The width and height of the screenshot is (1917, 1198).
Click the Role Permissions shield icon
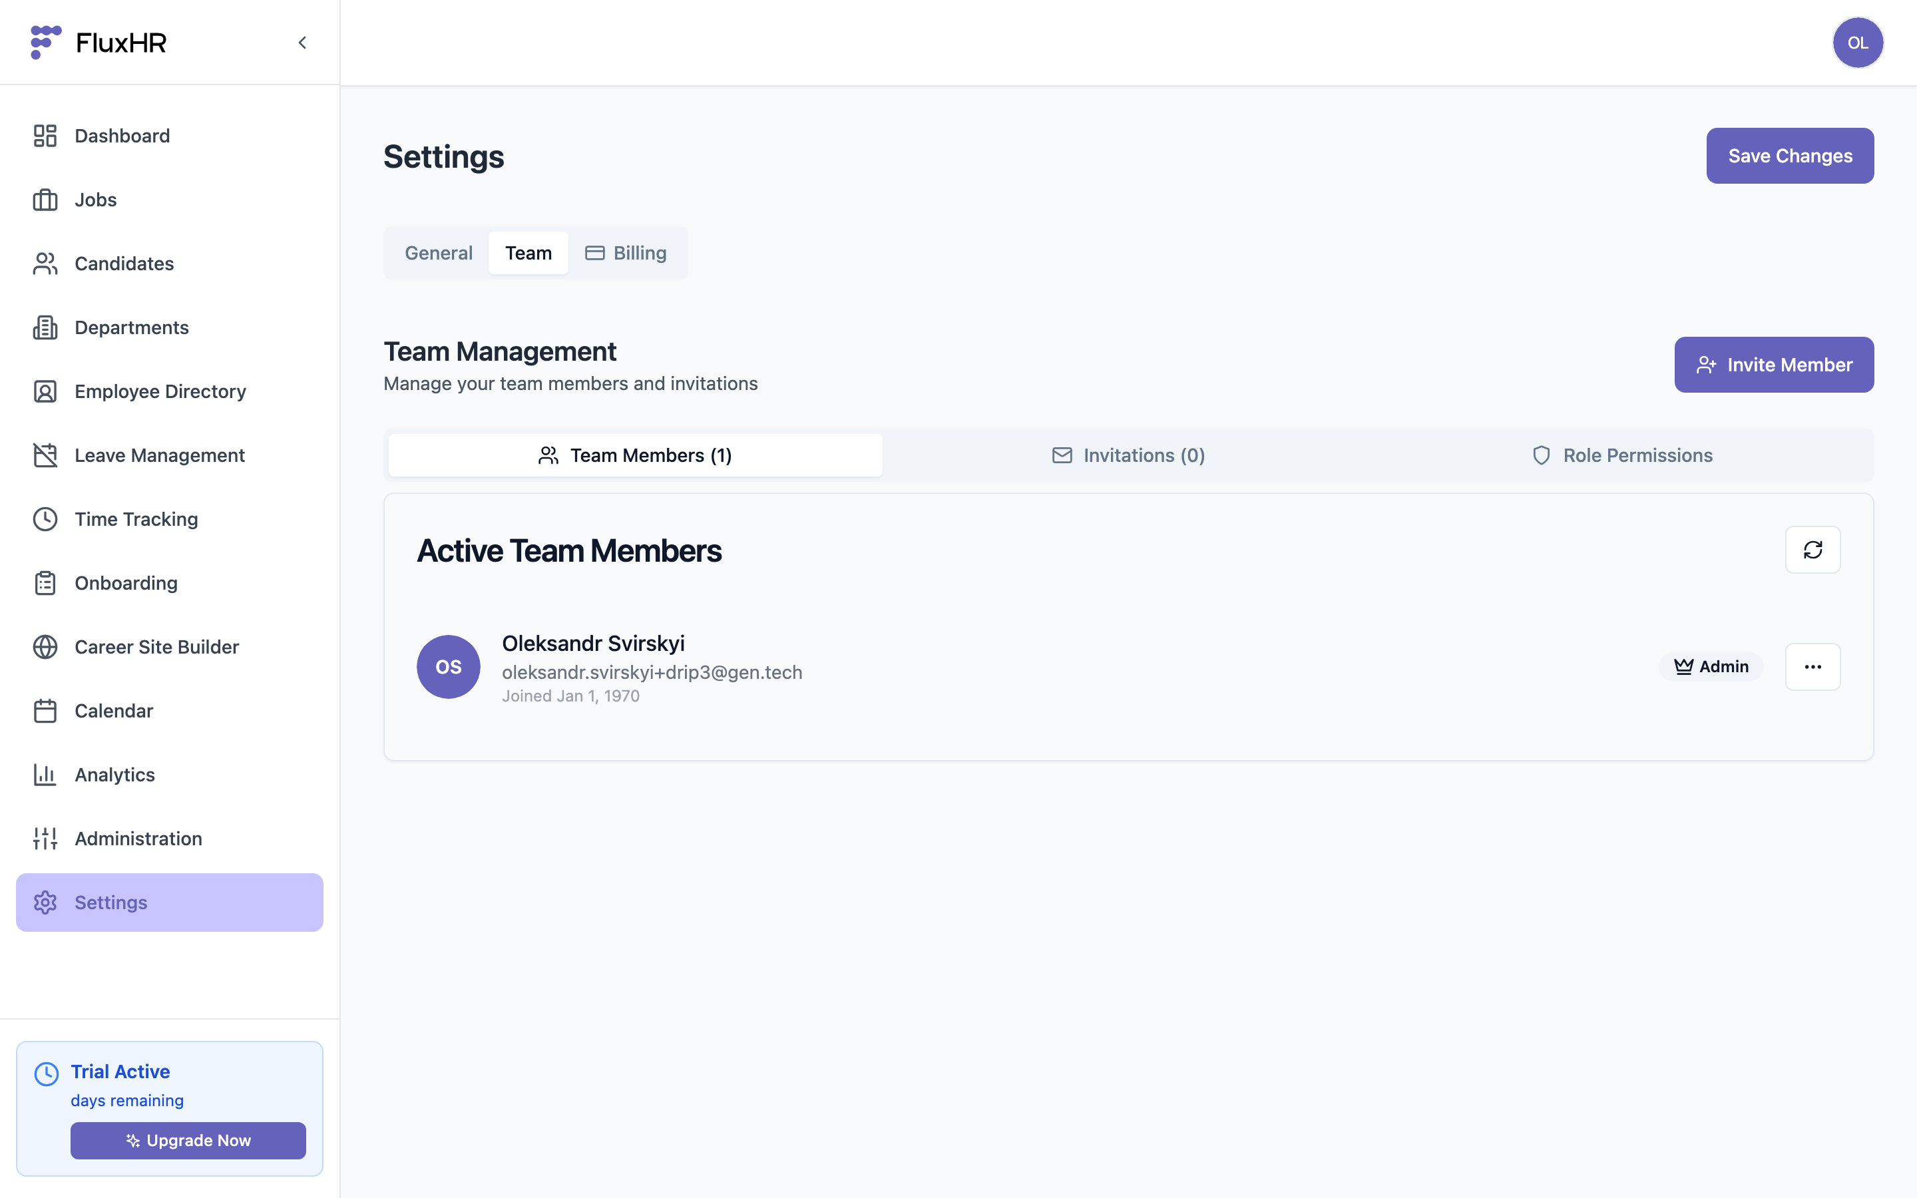click(x=1541, y=456)
